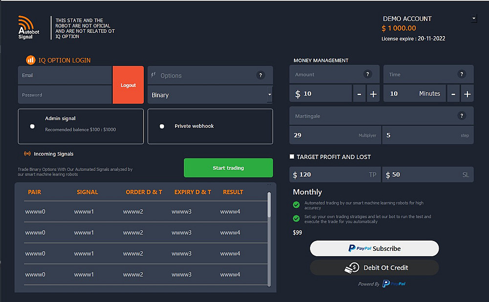The image size is (489, 302).
Task: Click the Martingale multiplyer field showing 29
Action: click(335, 135)
